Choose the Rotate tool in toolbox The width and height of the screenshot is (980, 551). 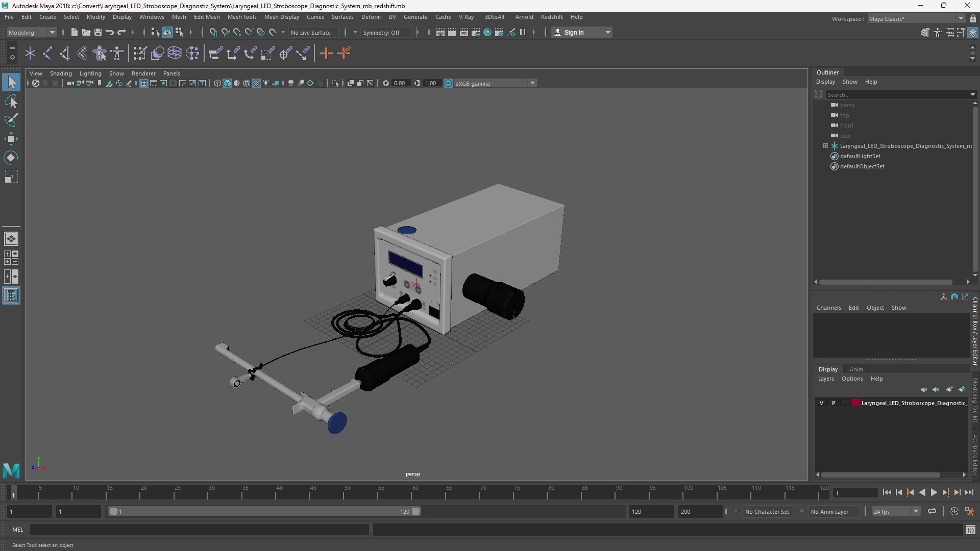pos(11,158)
